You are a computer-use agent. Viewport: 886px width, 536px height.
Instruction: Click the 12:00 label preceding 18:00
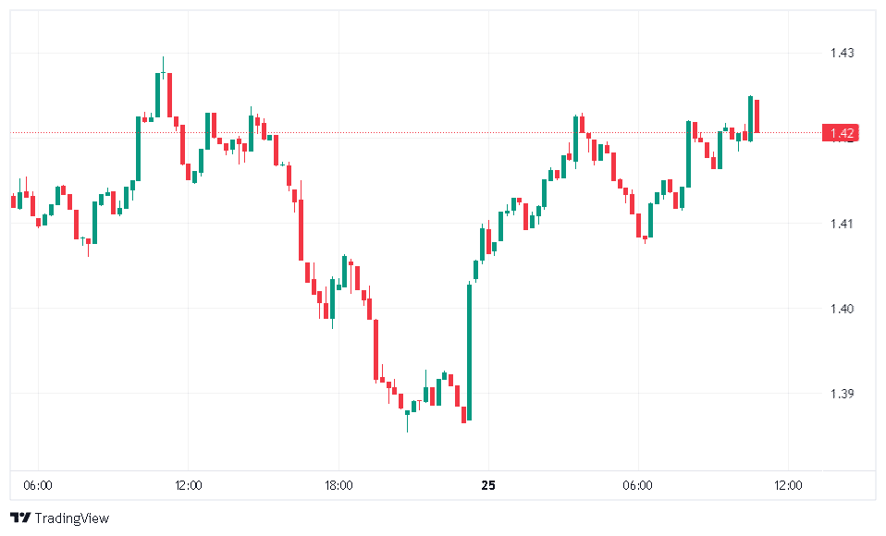pos(188,485)
